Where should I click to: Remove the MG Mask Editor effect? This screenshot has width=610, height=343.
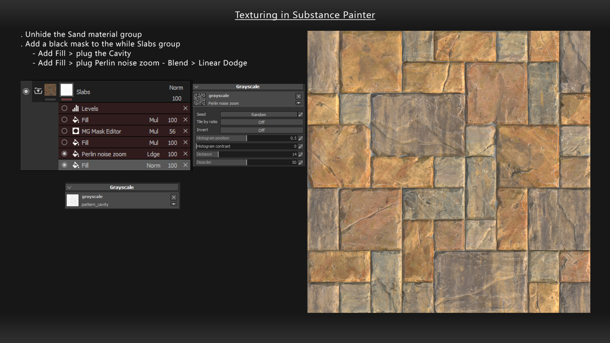185,131
